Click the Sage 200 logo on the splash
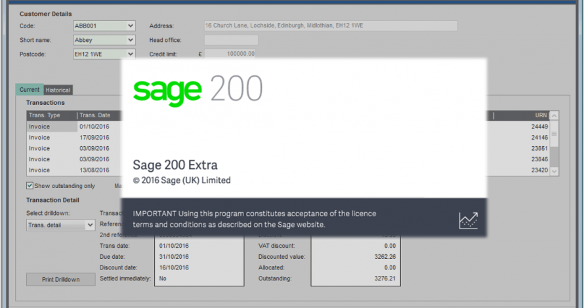Viewport: 584px width, 308px height. pos(198,90)
